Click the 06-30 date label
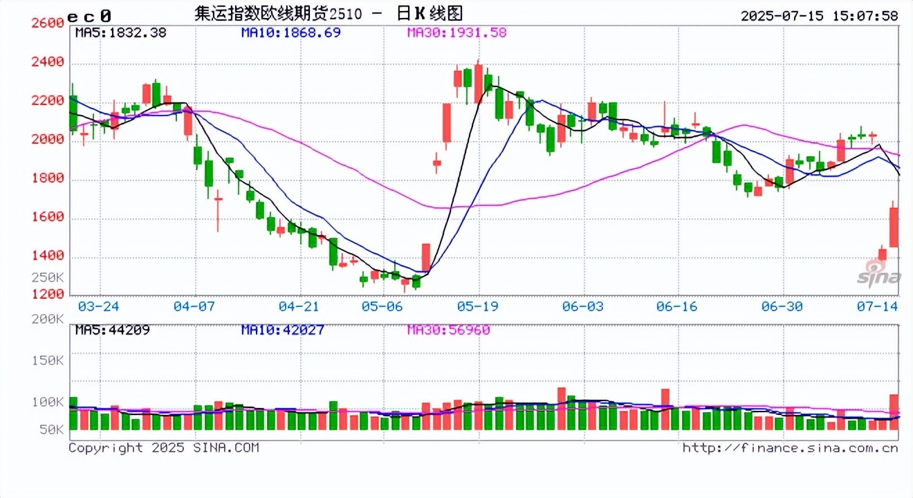The image size is (913, 498). click(x=782, y=306)
